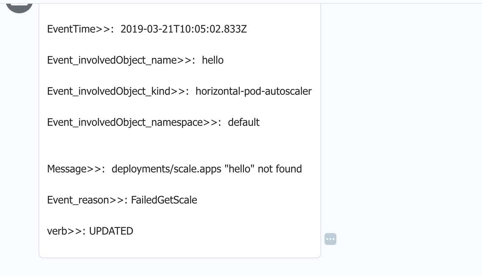
Task: Select the Message deployments/scale.apps not found line
Action: [x=174, y=169]
